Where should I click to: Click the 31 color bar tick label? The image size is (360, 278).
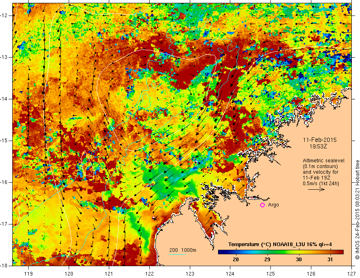tap(330, 260)
